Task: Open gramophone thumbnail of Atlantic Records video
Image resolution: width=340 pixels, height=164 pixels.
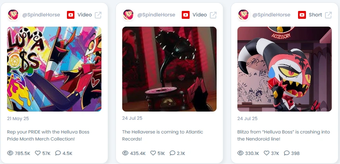Action: coord(169,69)
